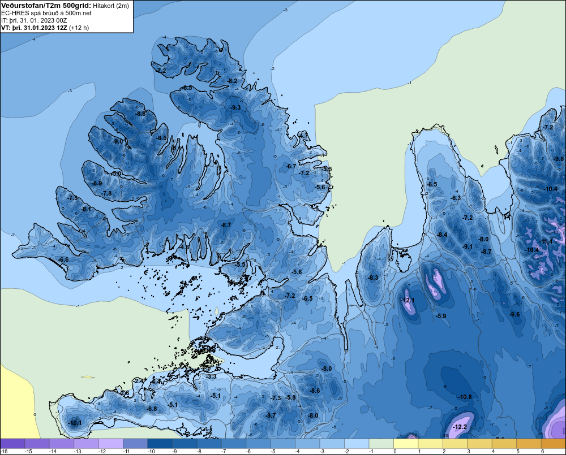Click the -3.3 temperature label
Image resolution: width=566 pixels, height=455 pixels.
click(211, 377)
